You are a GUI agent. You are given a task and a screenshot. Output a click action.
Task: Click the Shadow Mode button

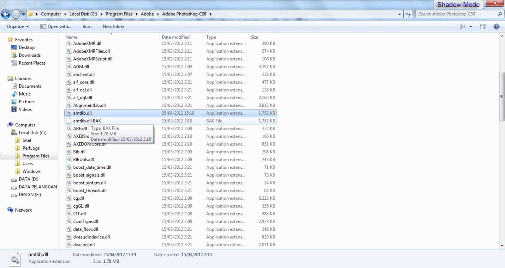pyautogui.click(x=458, y=5)
